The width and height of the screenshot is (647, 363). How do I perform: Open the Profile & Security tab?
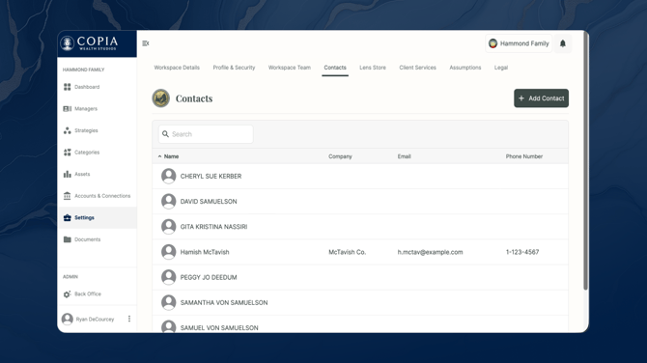point(234,68)
